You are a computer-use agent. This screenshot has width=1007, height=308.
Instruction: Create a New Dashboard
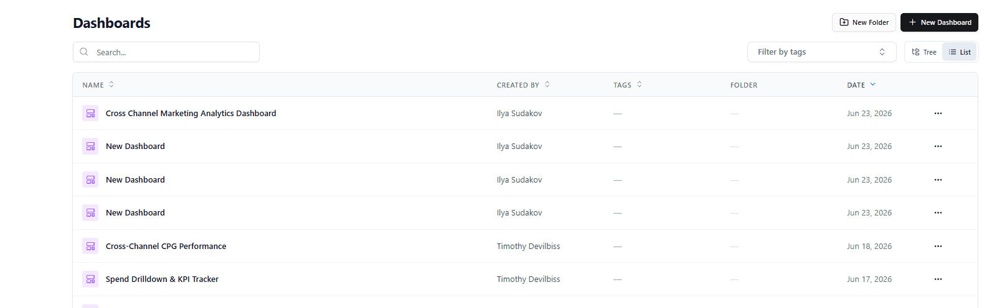(x=939, y=22)
